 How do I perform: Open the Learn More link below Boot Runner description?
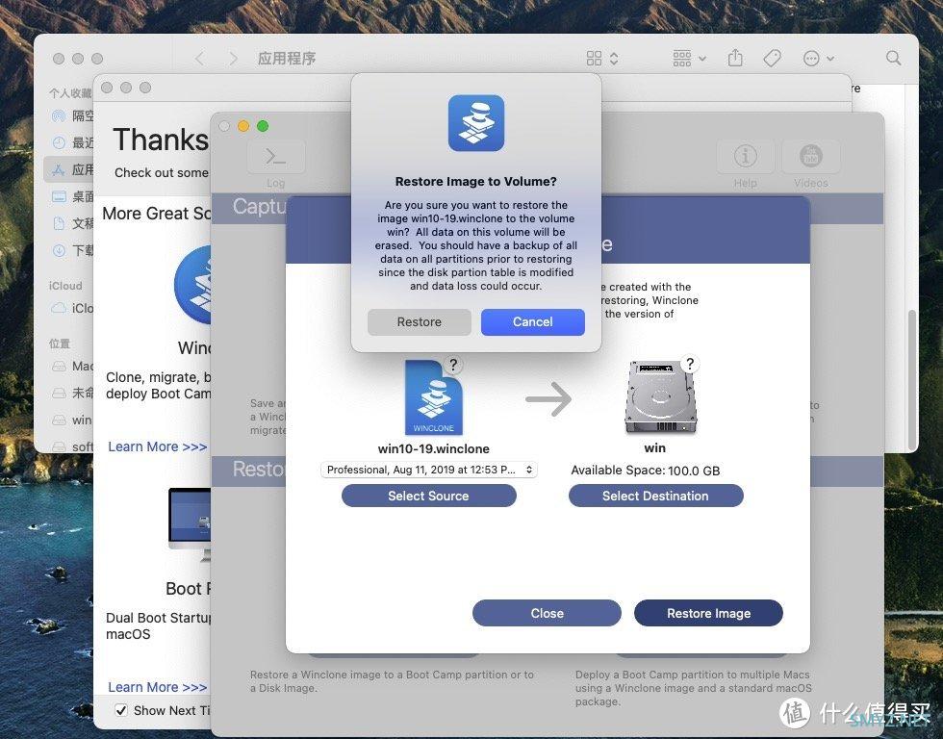coord(158,687)
